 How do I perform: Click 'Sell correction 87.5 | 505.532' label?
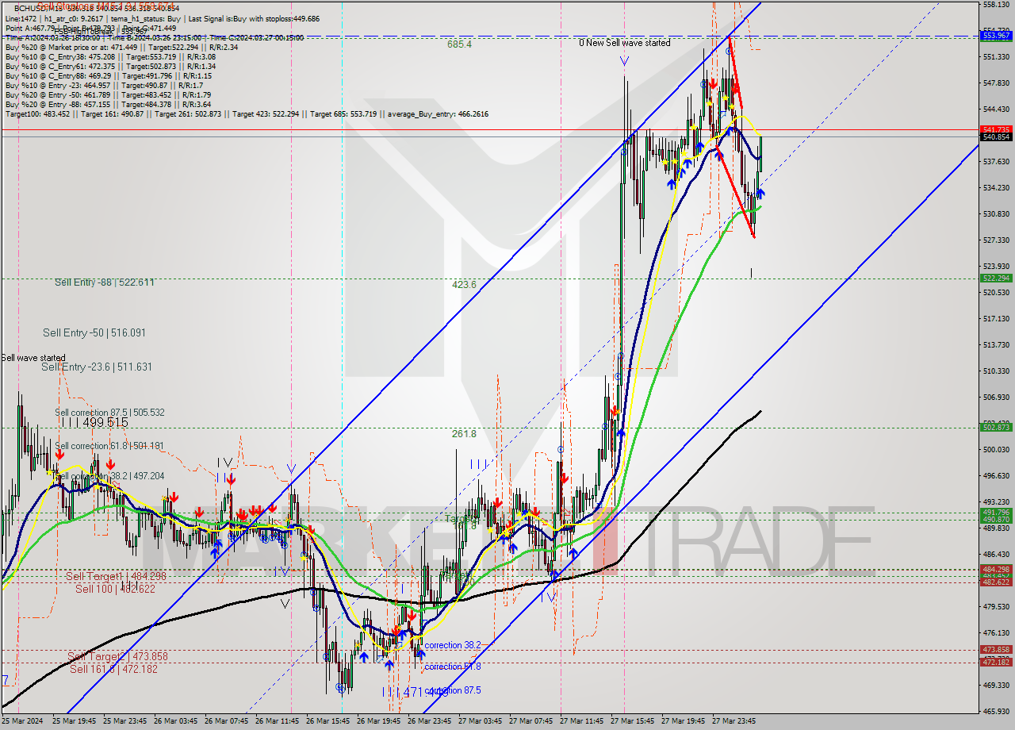tap(109, 413)
